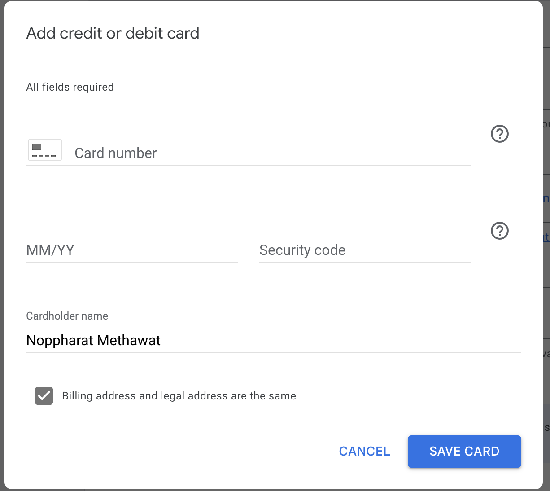Viewport: 550px width, 491px height.
Task: Click the help icon beside Card number
Action: coord(499,134)
